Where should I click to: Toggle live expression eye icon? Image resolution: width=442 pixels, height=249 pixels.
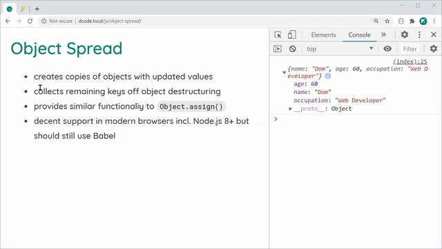(387, 49)
